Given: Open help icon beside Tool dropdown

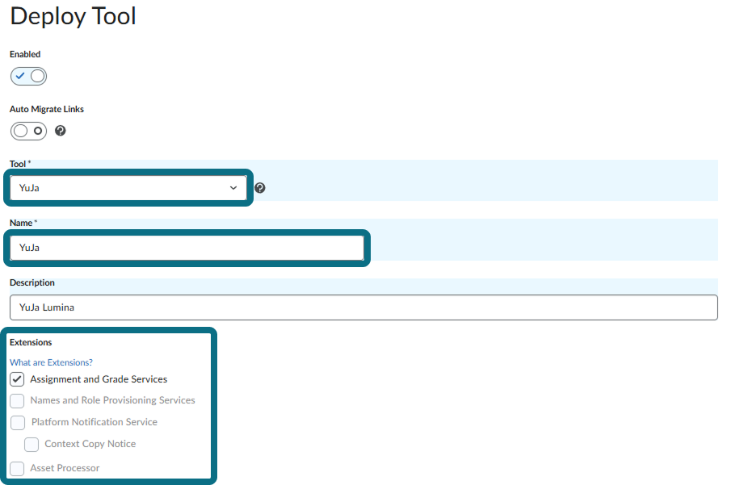Looking at the screenshot, I should [260, 188].
